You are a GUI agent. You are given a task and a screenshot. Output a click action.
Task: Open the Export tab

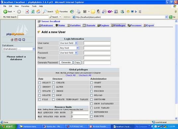point(149,25)
